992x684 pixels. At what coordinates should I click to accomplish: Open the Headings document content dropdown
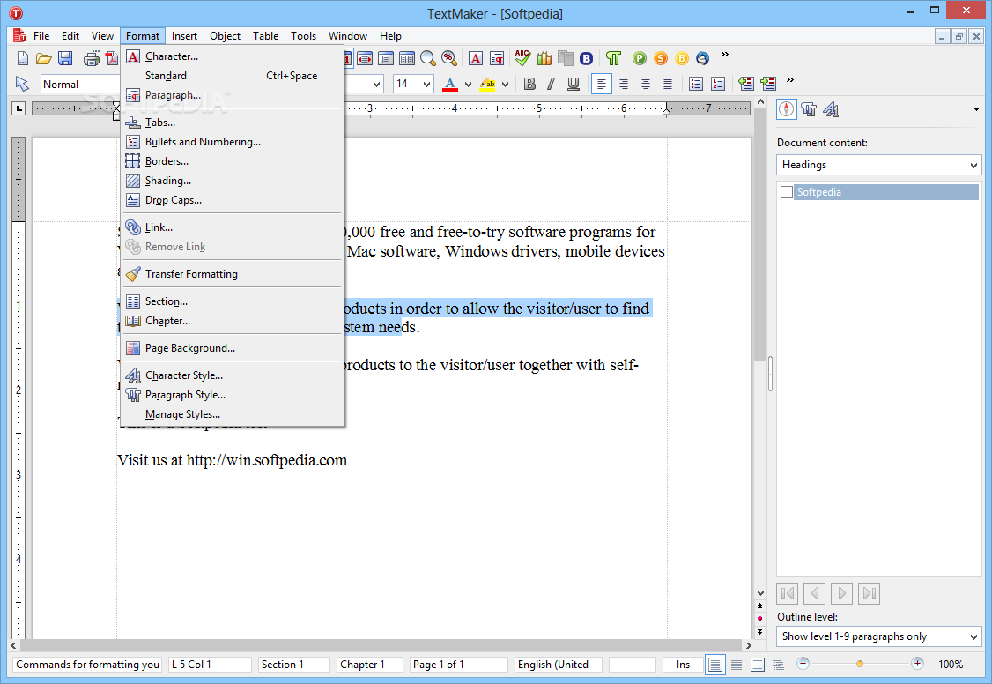coord(878,165)
